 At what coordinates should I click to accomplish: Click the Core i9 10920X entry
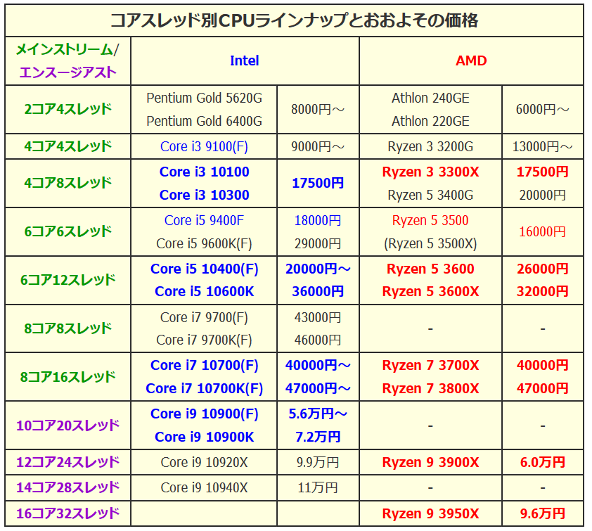coord(205,462)
